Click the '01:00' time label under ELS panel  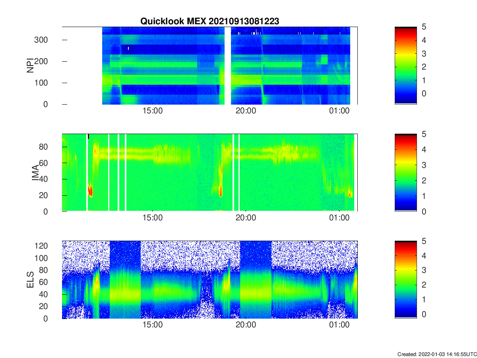pyautogui.click(x=339, y=326)
